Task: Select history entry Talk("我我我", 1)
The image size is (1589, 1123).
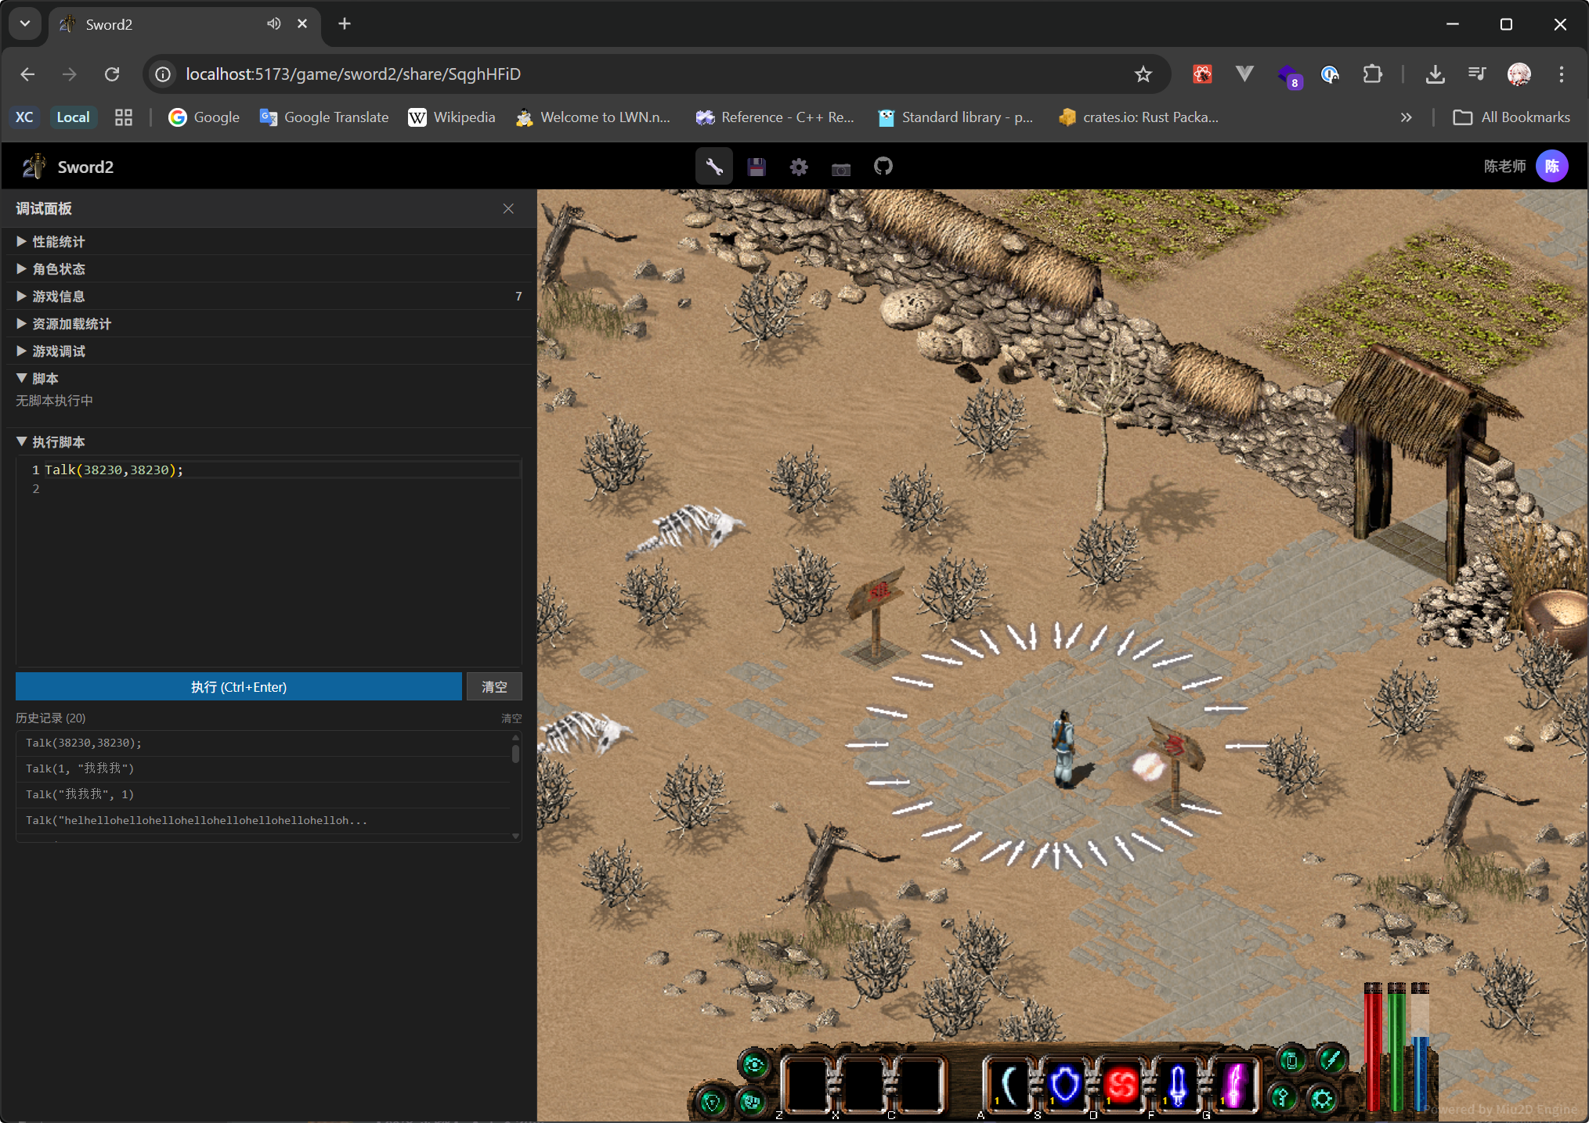Action: pos(264,794)
